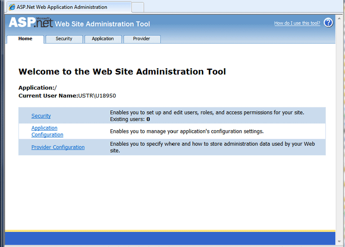Click the 'Application:/' label

pos(38,88)
